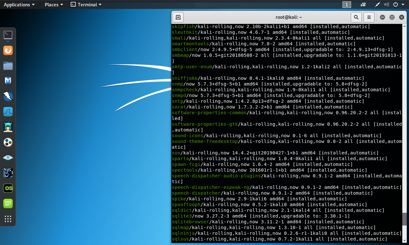Open OWASP ZAP lightning bolt icon
409x245 pixels.
pyautogui.click(x=8, y=96)
